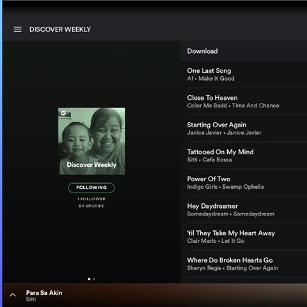Viewport: 307px width, 307px height.
Task: Expand the now playing bar chevron
Action: (13, 295)
